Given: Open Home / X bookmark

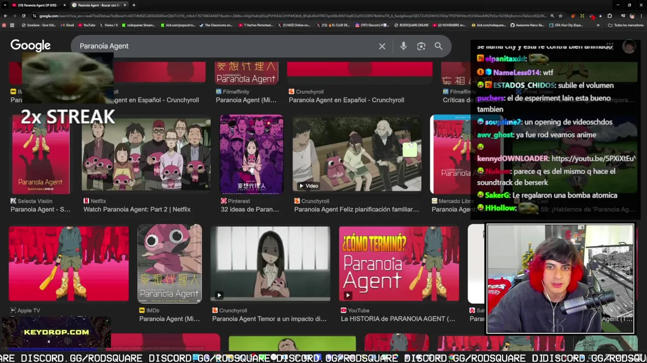Looking at the screenshot, I should tap(109, 25).
